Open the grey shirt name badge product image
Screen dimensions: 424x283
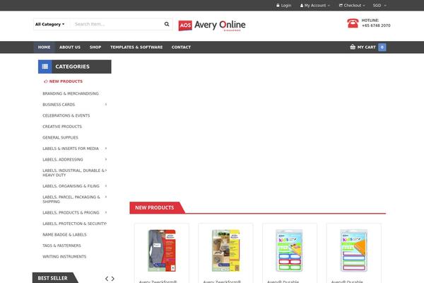click(162, 250)
